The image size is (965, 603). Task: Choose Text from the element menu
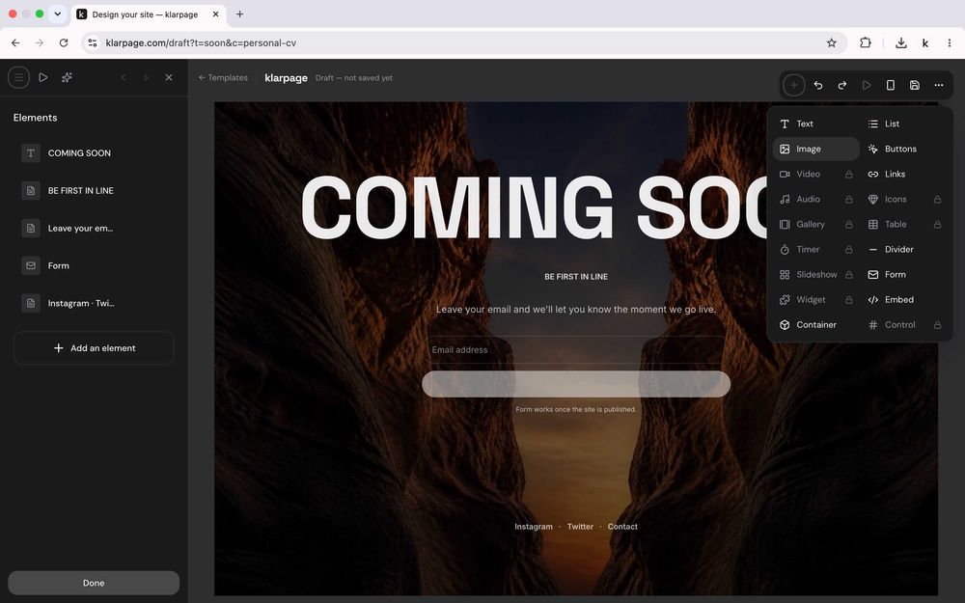[815, 123]
